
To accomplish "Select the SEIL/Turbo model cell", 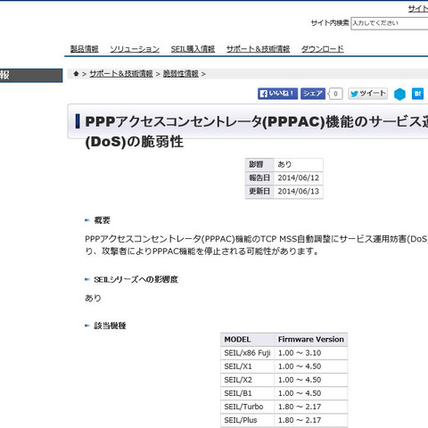I will 247,407.
